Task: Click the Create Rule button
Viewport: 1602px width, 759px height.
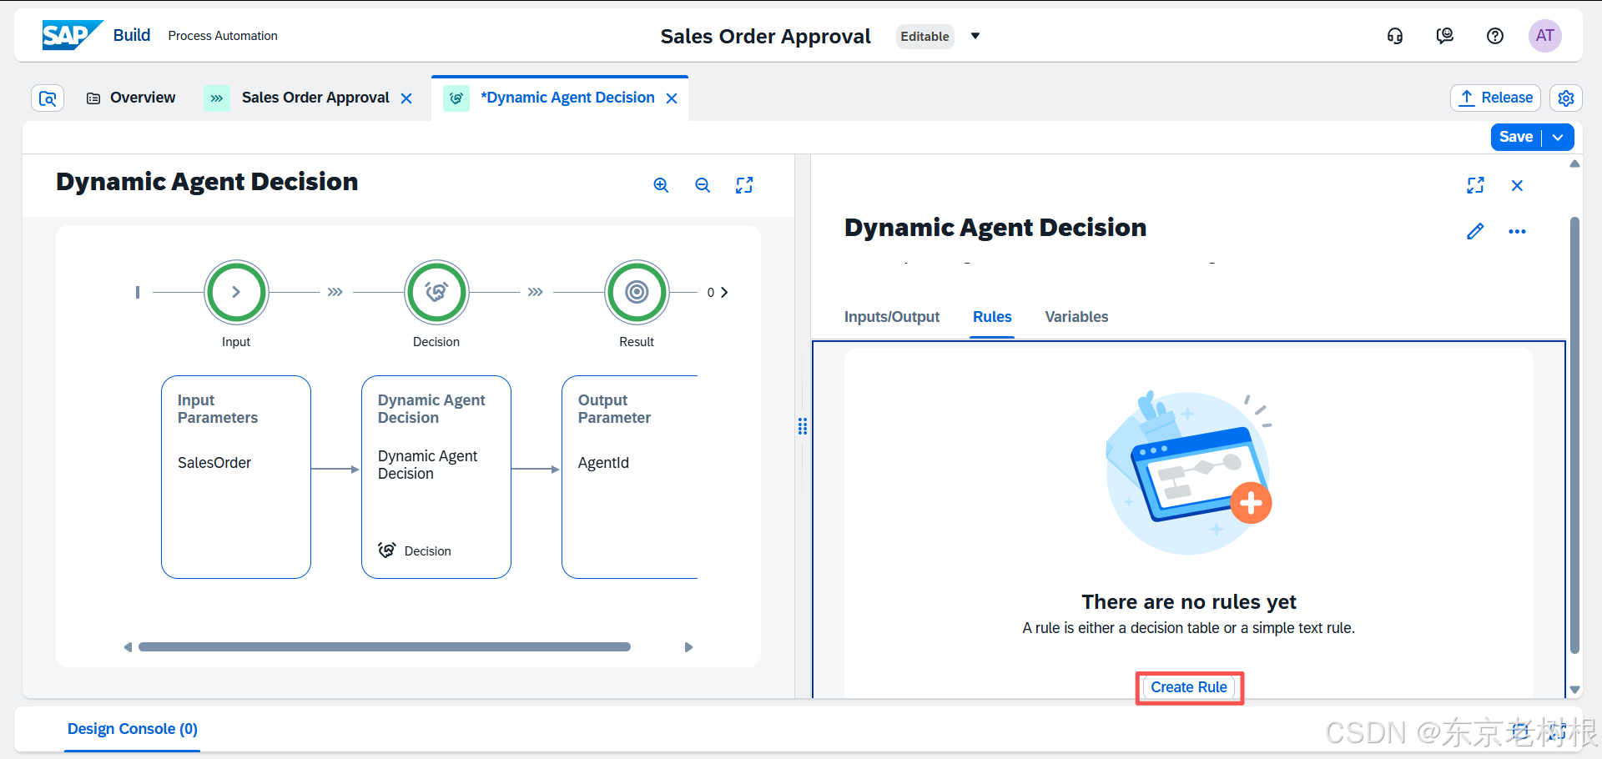Action: [1189, 687]
